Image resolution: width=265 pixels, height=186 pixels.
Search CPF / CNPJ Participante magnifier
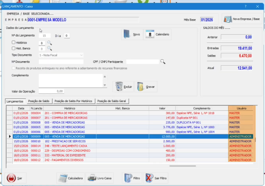click(163, 62)
